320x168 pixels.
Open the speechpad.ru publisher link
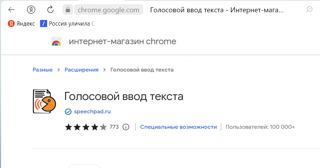coord(92,112)
